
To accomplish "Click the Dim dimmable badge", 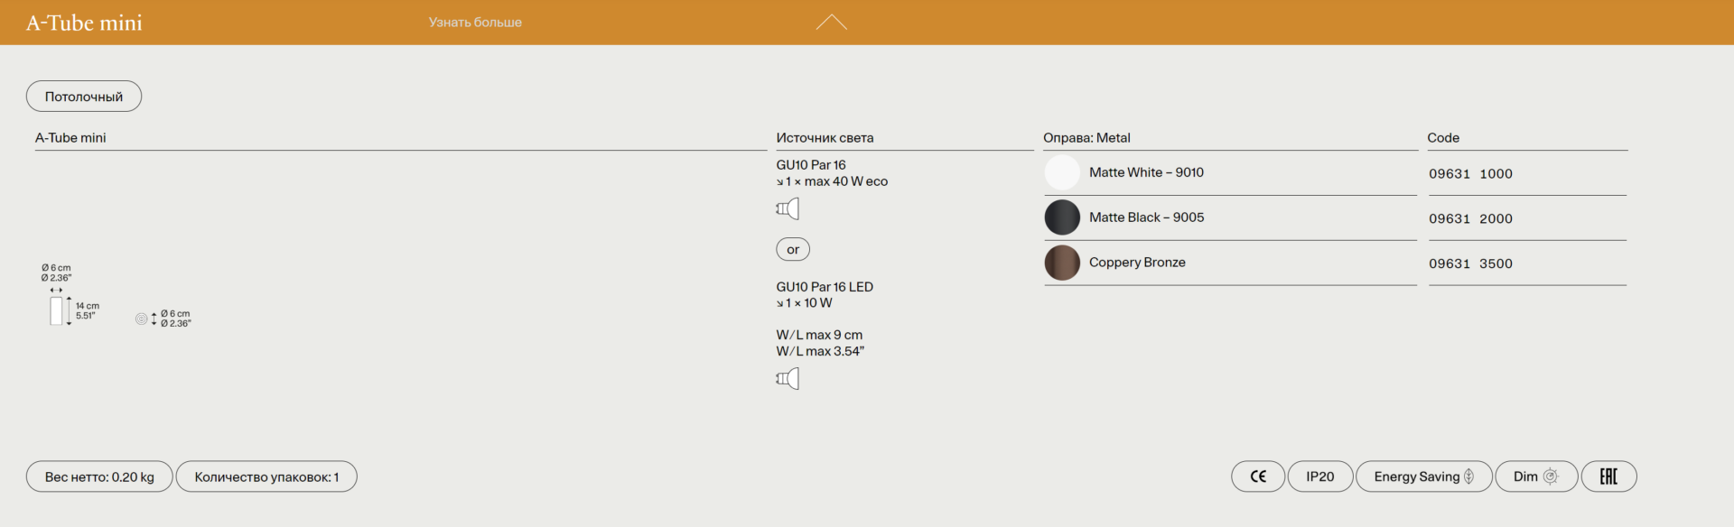I will coord(1535,476).
